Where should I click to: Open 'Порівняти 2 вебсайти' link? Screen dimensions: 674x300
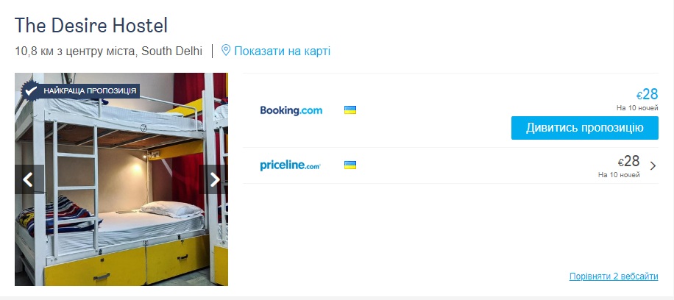point(614,276)
